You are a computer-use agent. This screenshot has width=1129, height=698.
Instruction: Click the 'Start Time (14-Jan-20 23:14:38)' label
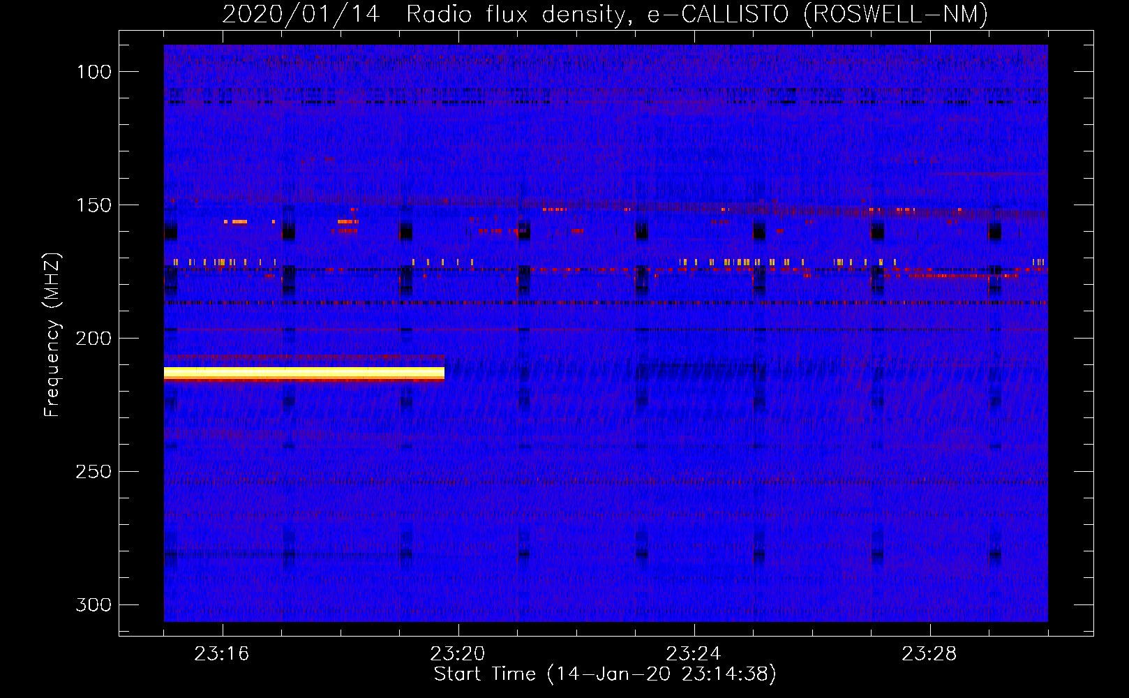(x=605, y=674)
